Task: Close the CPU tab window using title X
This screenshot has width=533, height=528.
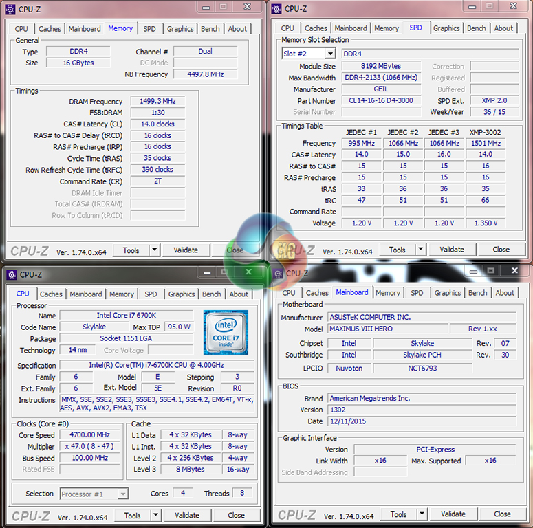Action: coord(249,272)
